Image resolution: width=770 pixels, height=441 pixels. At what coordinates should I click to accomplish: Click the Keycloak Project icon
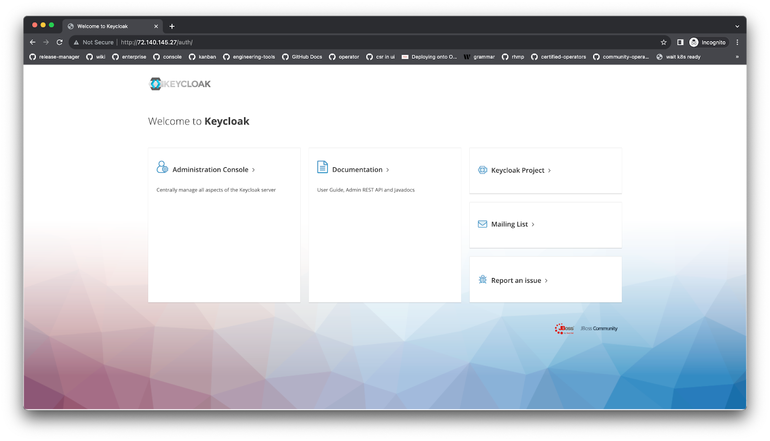(x=483, y=170)
